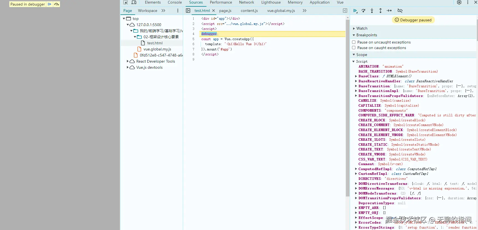The height and width of the screenshot is (230, 478).
Task: Show more navigator tabs chevron
Action: coord(163,11)
